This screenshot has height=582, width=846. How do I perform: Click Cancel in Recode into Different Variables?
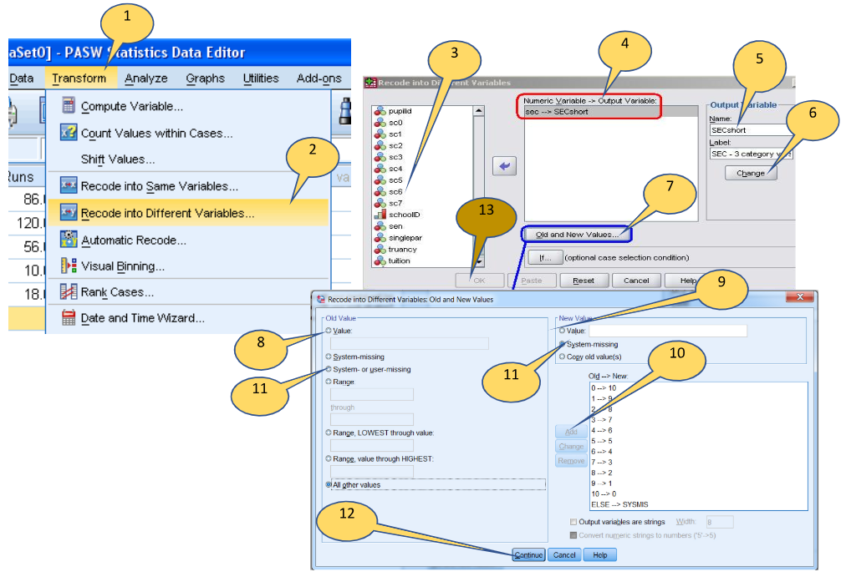636,281
